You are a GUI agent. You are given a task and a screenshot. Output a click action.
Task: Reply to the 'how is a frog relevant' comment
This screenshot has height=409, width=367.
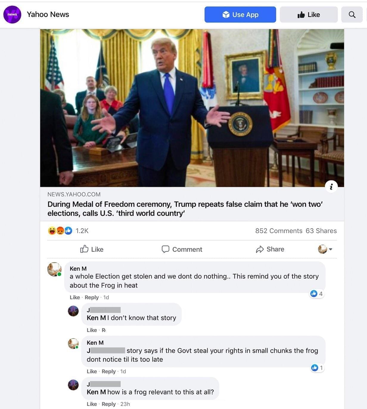[108, 404]
